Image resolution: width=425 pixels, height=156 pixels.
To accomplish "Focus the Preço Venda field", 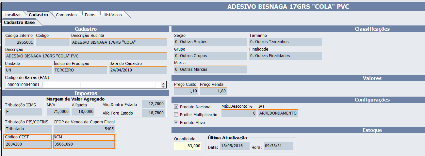I will (213, 91).
